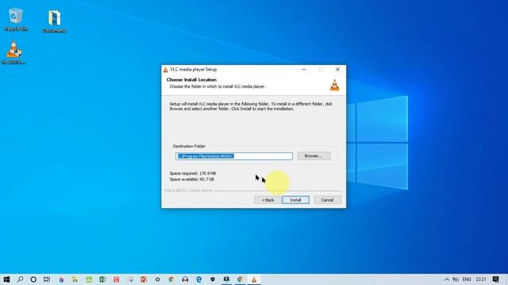
Task: Open the red square app icon in taskbar
Action: click(x=117, y=279)
